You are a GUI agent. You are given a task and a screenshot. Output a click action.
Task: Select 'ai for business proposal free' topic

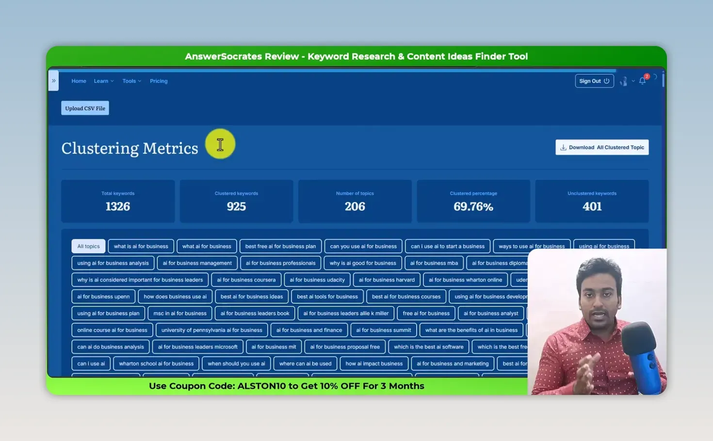345,346
